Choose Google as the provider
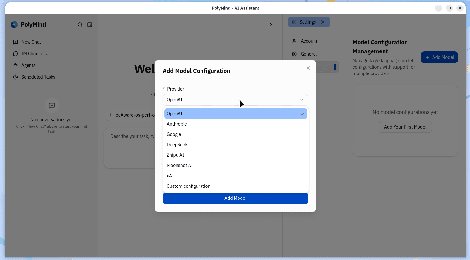This screenshot has height=260, width=470. click(x=236, y=134)
